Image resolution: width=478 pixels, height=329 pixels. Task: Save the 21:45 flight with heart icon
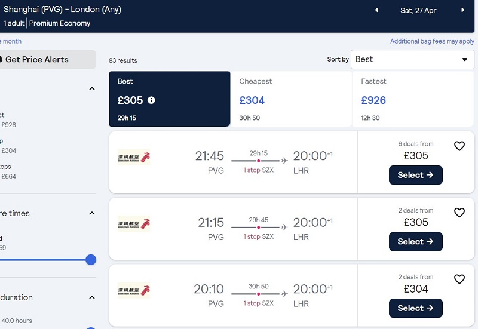459,146
